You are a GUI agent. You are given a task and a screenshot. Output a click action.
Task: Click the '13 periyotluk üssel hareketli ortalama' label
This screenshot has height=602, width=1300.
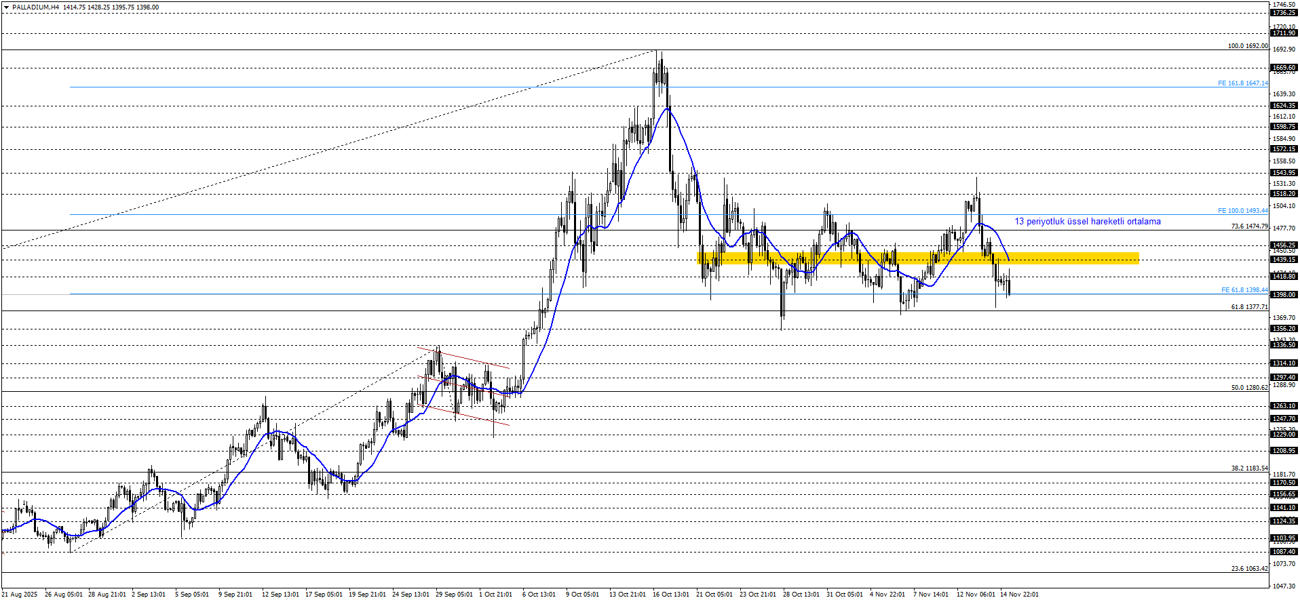click(1087, 222)
